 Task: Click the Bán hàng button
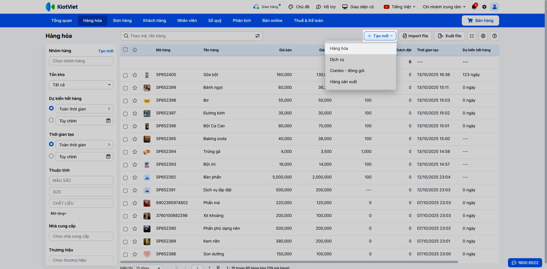coord(480,20)
